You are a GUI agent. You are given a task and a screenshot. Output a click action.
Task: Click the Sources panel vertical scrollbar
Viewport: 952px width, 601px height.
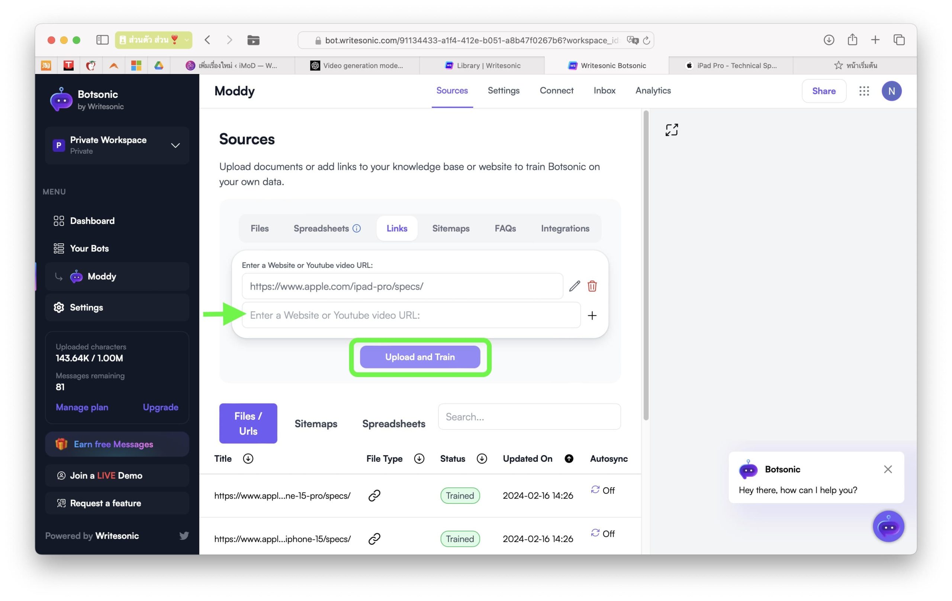pyautogui.click(x=646, y=265)
